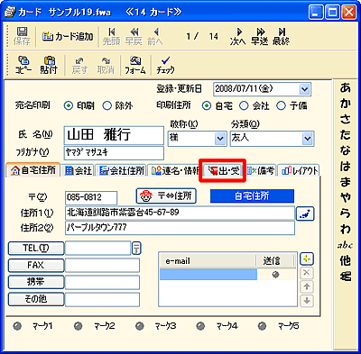Click the フリガナ field
This screenshot has width=361, height=354.
pyautogui.click(x=114, y=152)
